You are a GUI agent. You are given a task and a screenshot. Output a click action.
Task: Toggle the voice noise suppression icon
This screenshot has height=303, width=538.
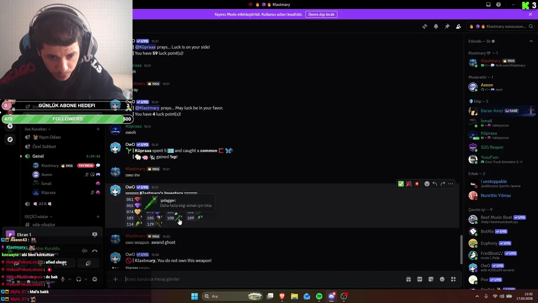pyautogui.click(x=84, y=251)
